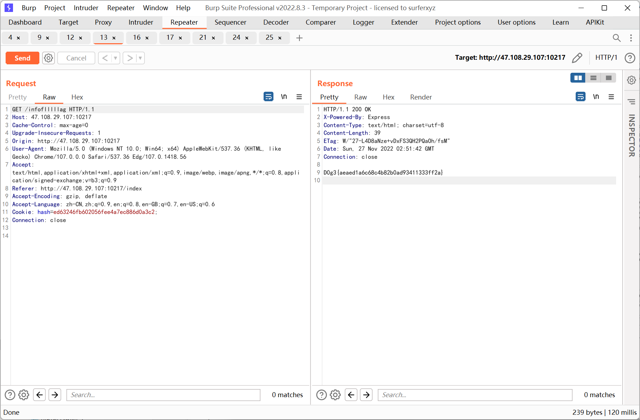The width and height of the screenshot is (640, 420).
Task: Close Repeater tab 12
Action: (x=80, y=38)
